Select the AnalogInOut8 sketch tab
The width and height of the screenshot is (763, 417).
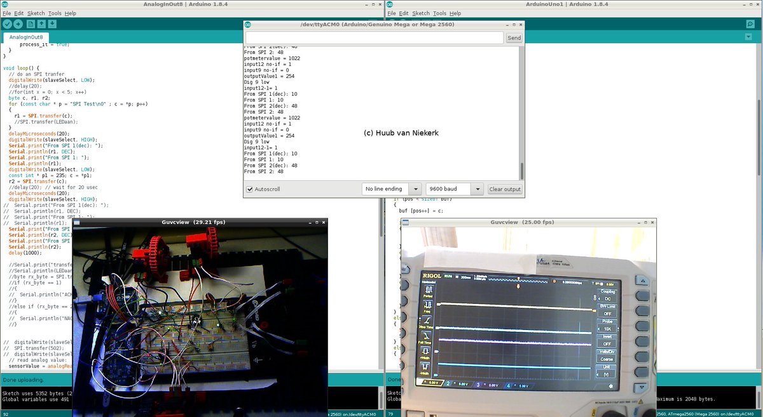pyautogui.click(x=26, y=37)
